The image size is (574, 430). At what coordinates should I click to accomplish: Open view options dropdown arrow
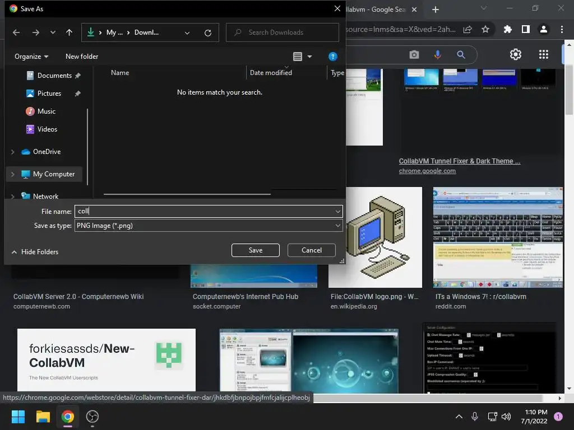[309, 57]
